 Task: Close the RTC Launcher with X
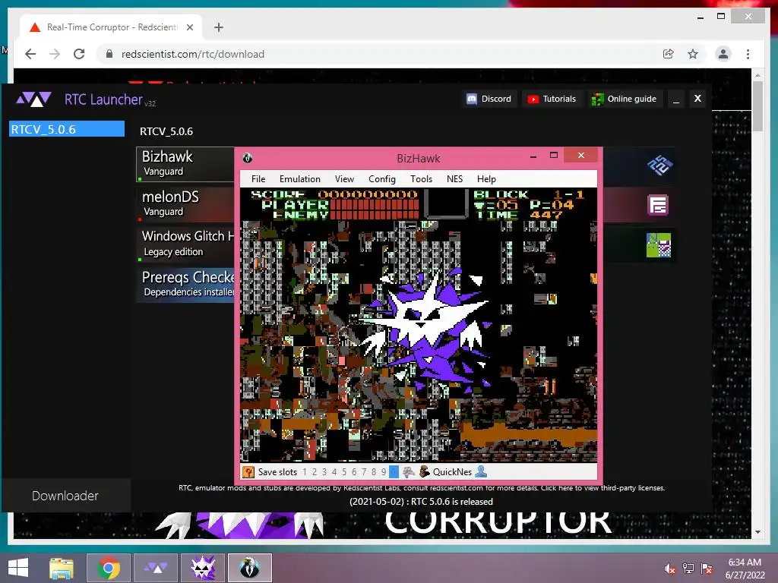tap(697, 99)
